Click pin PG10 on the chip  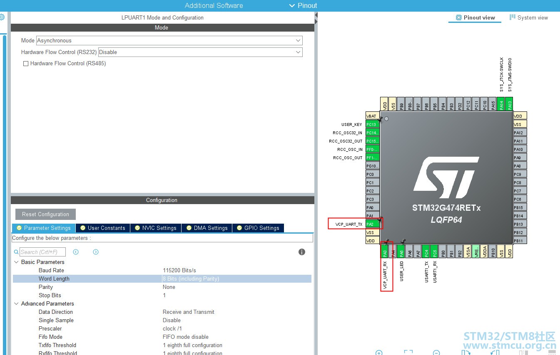(373, 166)
